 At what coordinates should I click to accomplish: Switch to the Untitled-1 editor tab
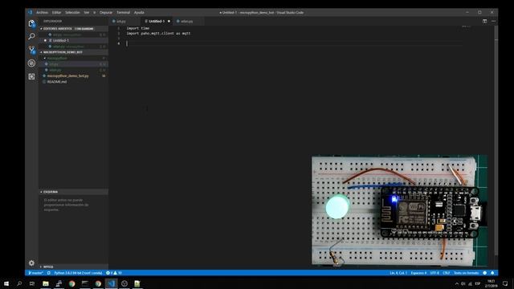point(157,22)
